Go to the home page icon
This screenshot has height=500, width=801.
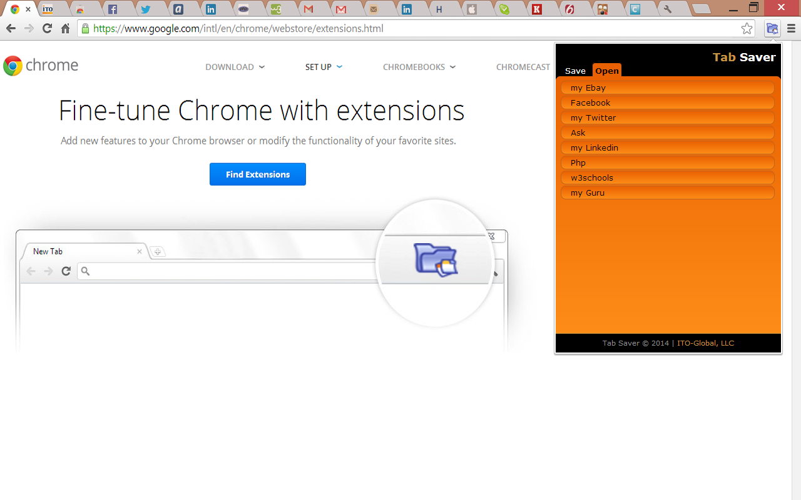[65, 29]
